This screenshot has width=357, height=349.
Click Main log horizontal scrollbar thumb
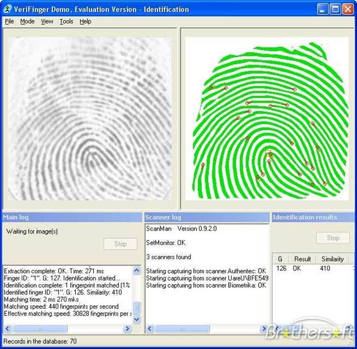40,328
